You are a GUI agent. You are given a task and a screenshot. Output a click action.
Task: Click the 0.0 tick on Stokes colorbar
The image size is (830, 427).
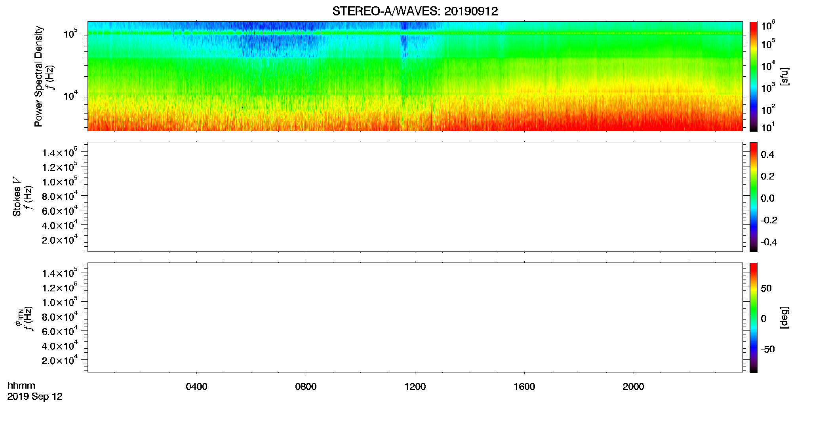pyautogui.click(x=767, y=198)
